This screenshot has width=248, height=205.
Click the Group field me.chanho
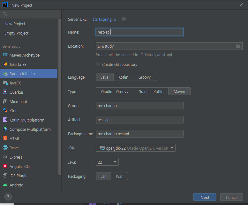point(139,106)
